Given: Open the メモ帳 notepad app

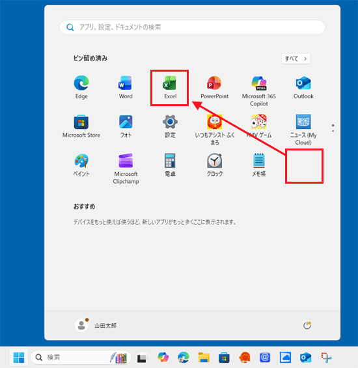Looking at the screenshot, I should click(259, 165).
